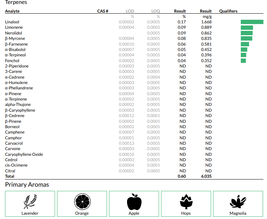
Task: Click the LOD column header
Action: 130,11
